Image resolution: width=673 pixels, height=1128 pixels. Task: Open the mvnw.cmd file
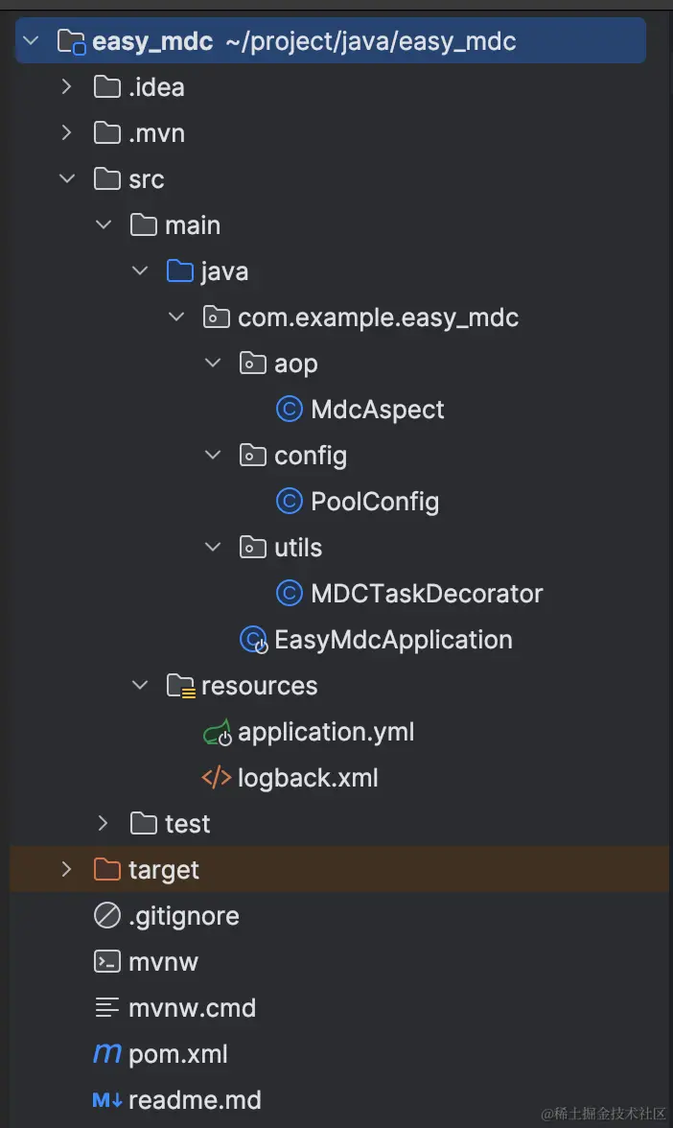[x=192, y=1008]
